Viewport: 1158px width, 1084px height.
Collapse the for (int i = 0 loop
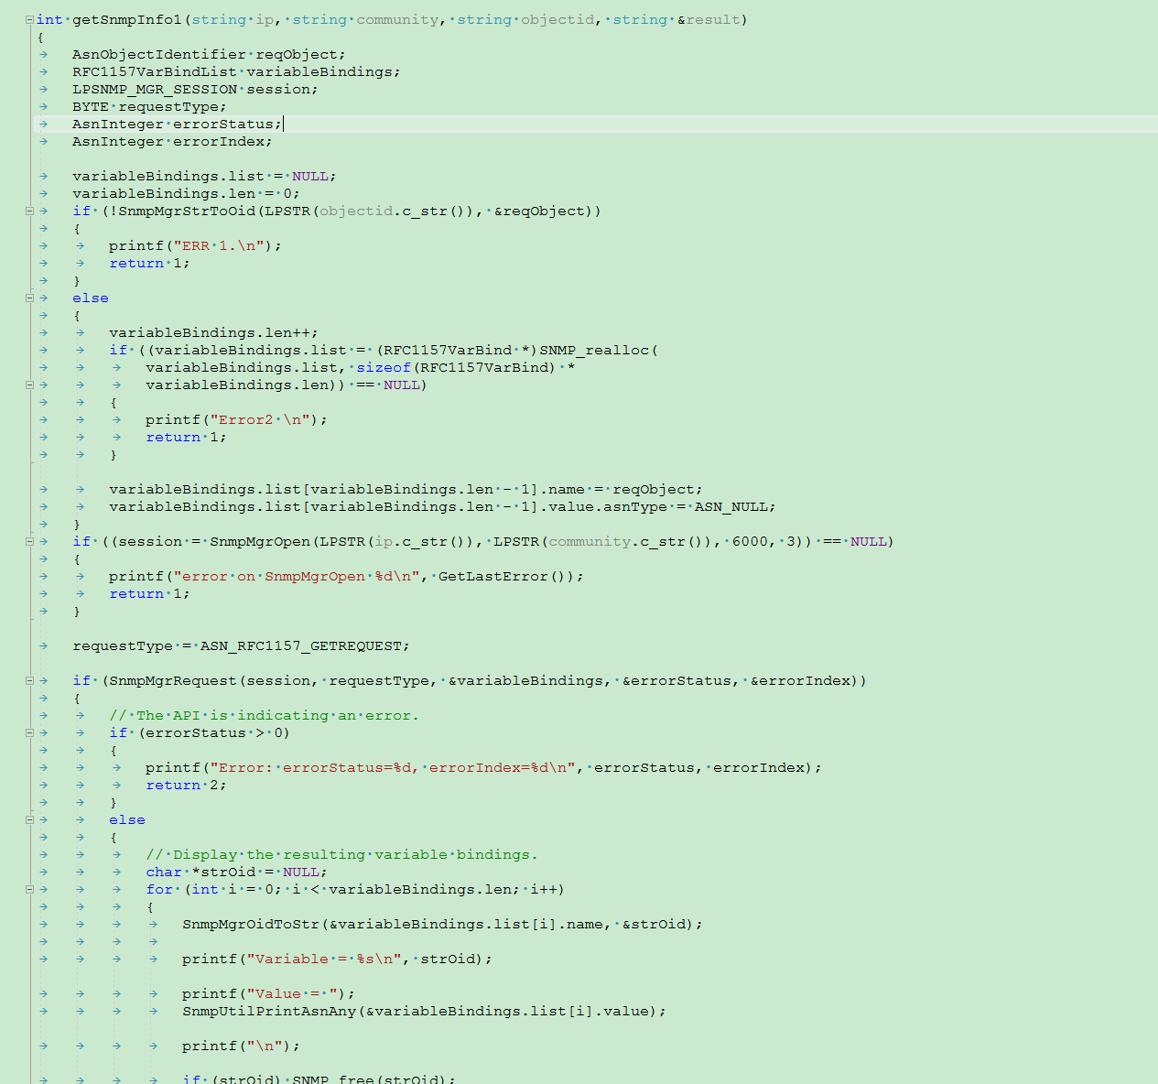coord(29,889)
